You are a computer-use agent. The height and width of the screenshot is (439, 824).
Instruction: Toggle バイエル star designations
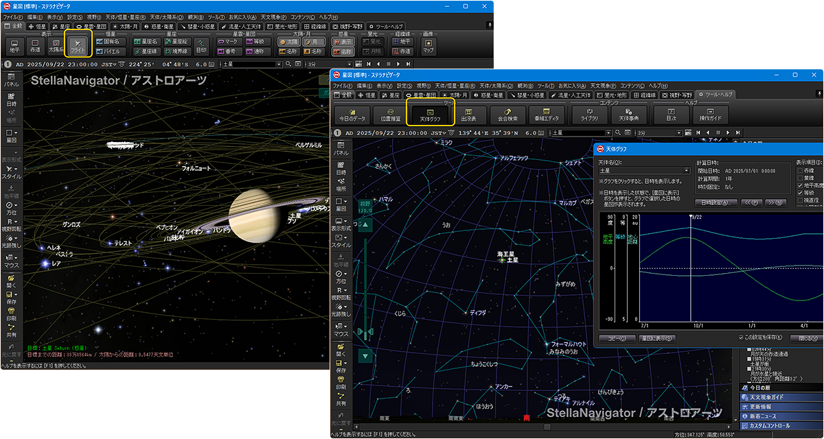tap(109, 51)
